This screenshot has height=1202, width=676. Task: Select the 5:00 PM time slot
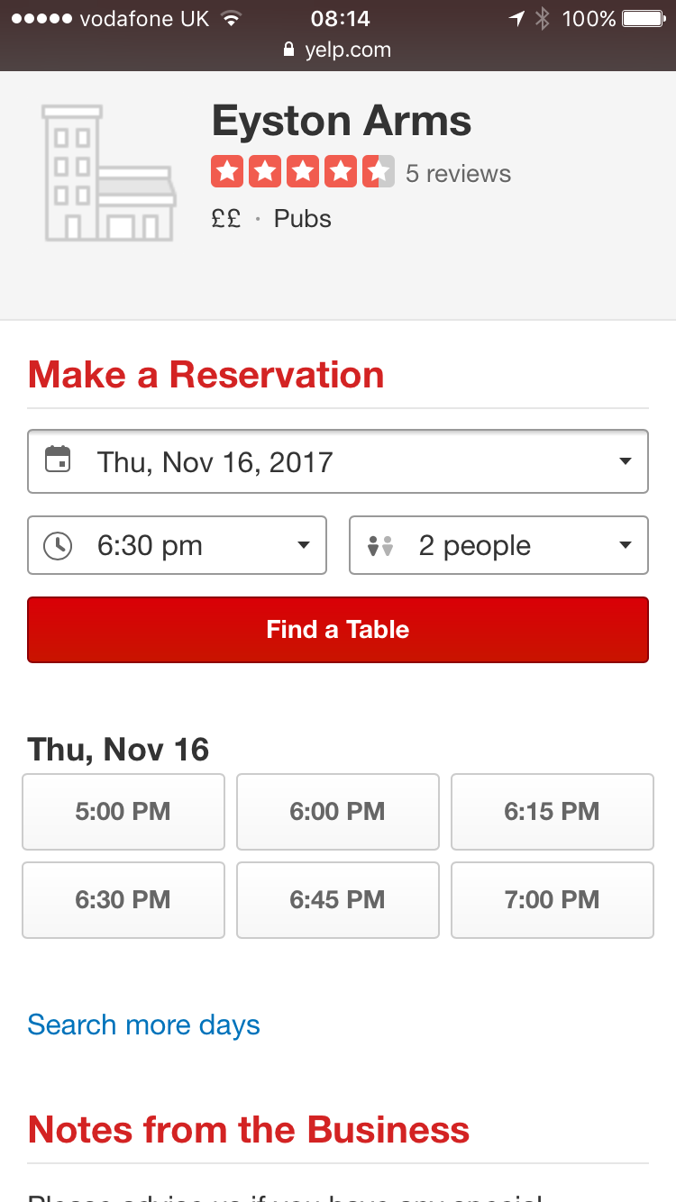123,812
